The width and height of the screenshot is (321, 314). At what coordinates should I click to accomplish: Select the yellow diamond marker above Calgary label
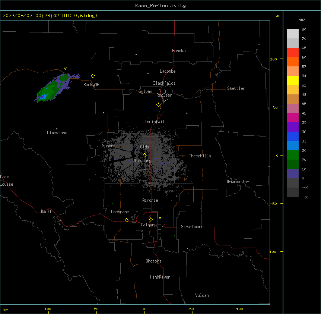151,220
